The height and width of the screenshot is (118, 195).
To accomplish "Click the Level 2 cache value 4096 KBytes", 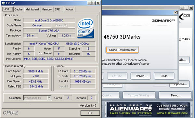I will tap(83, 82).
